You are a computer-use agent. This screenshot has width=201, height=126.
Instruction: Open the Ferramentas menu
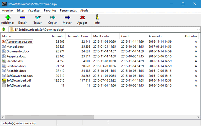(x=68, y=11)
